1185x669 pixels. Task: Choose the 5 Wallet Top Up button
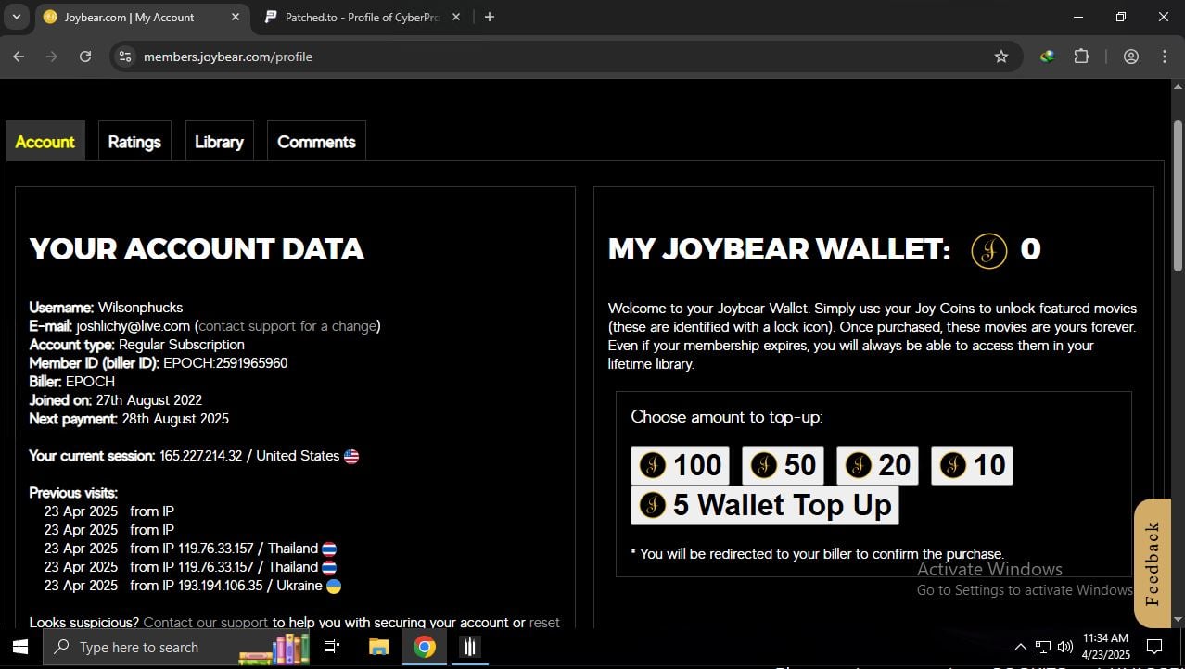coord(765,505)
